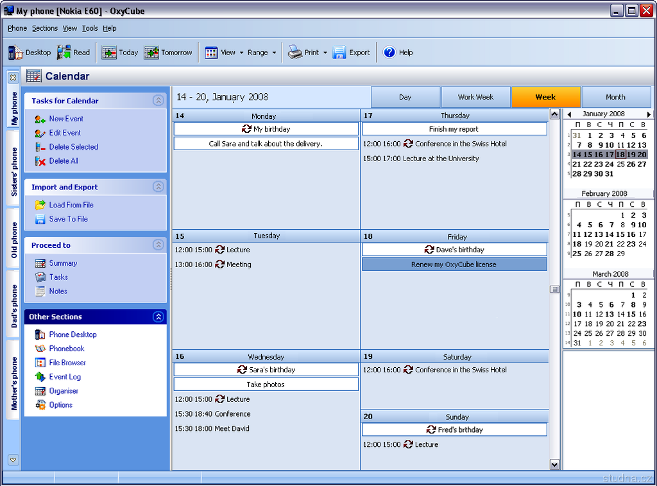This screenshot has height=486, width=657.
Task: Click the Read phone data icon
Action: pyautogui.click(x=64, y=53)
